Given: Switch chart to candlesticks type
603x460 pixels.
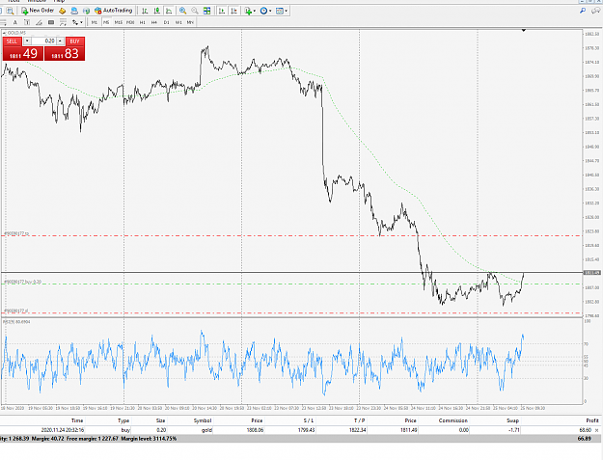Looking at the screenshot, I should click(x=157, y=11).
